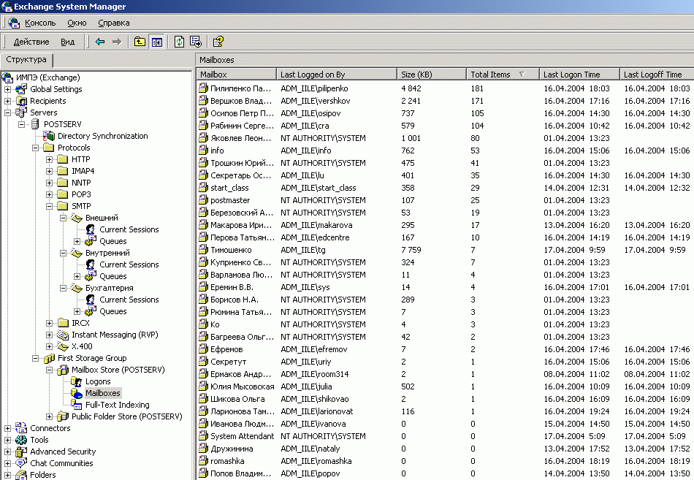Click the Advanced Security icon
This screenshot has width=694, height=480.
[x=20, y=452]
